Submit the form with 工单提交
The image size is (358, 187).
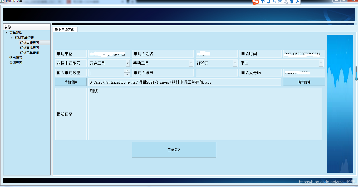point(174,150)
